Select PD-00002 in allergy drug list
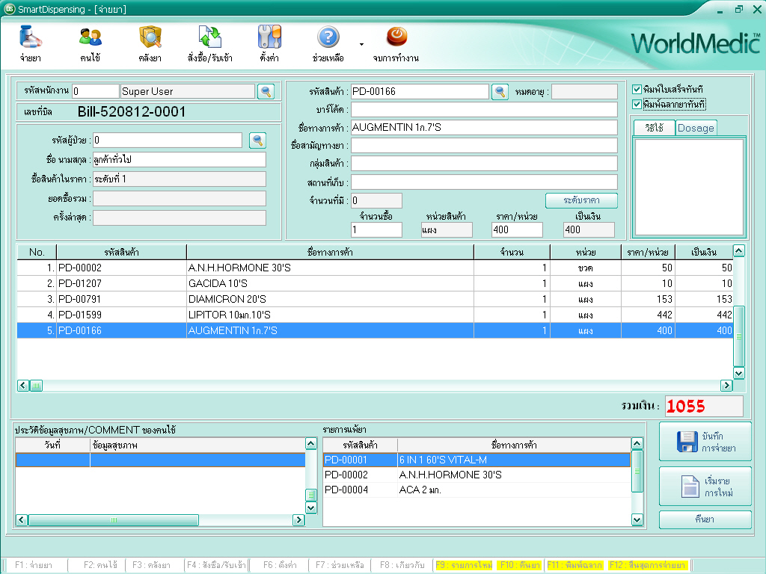 [477, 475]
